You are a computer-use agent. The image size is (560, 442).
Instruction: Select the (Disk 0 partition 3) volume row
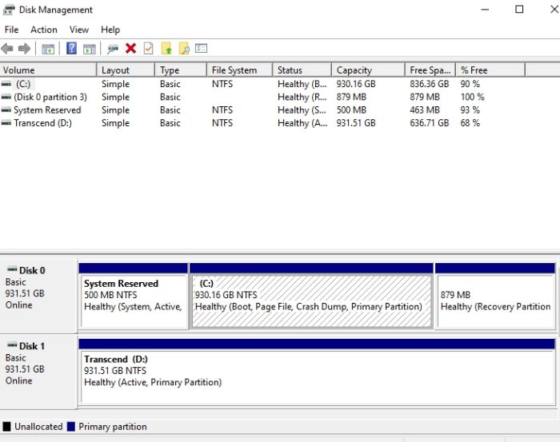click(50, 97)
